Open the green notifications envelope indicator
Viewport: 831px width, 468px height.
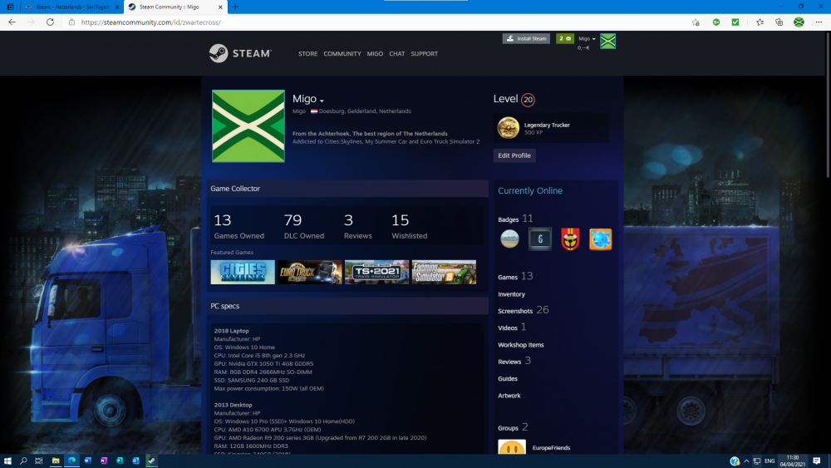click(565, 38)
